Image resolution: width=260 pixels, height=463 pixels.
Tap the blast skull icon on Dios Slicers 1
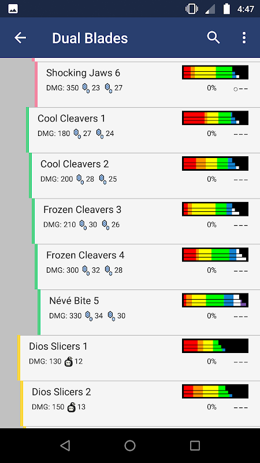click(68, 361)
